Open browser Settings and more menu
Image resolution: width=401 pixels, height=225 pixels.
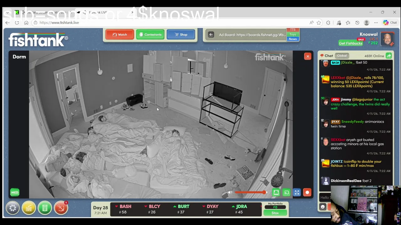376,23
